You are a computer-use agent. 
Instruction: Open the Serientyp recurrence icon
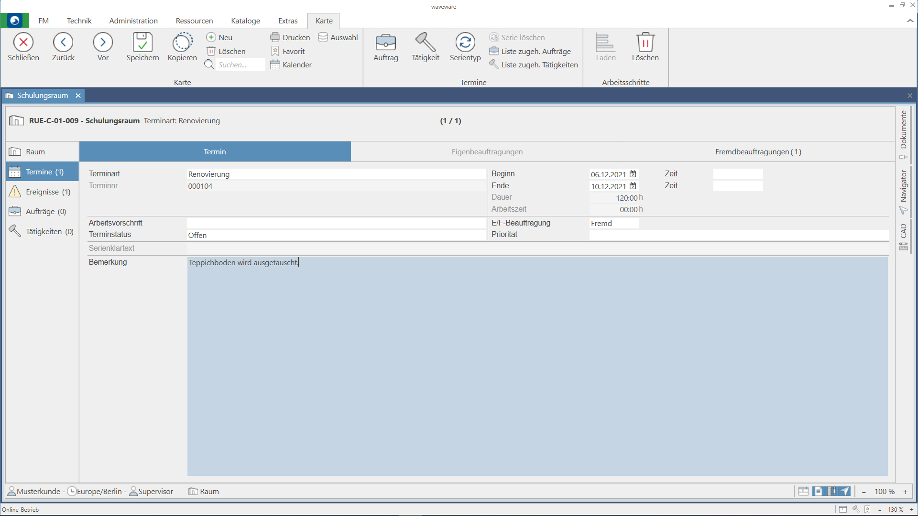pyautogui.click(x=465, y=43)
